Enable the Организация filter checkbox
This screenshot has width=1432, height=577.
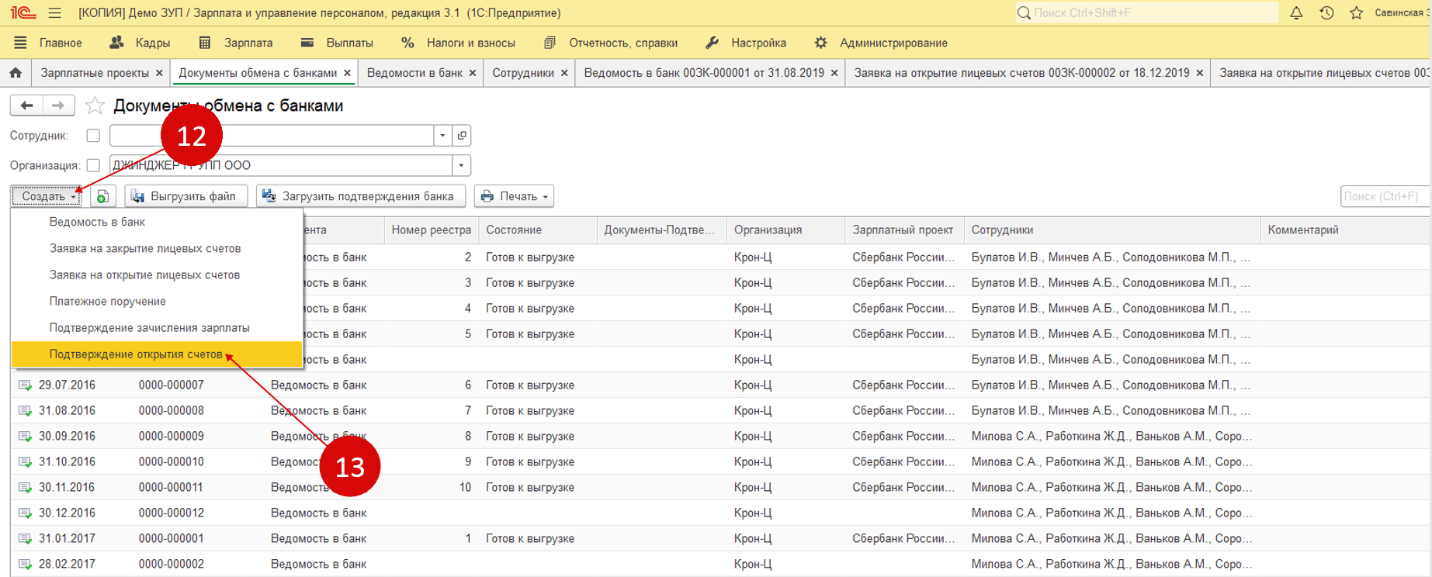(x=93, y=165)
